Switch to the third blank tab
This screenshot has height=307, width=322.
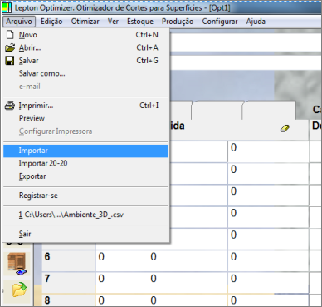(x=269, y=111)
